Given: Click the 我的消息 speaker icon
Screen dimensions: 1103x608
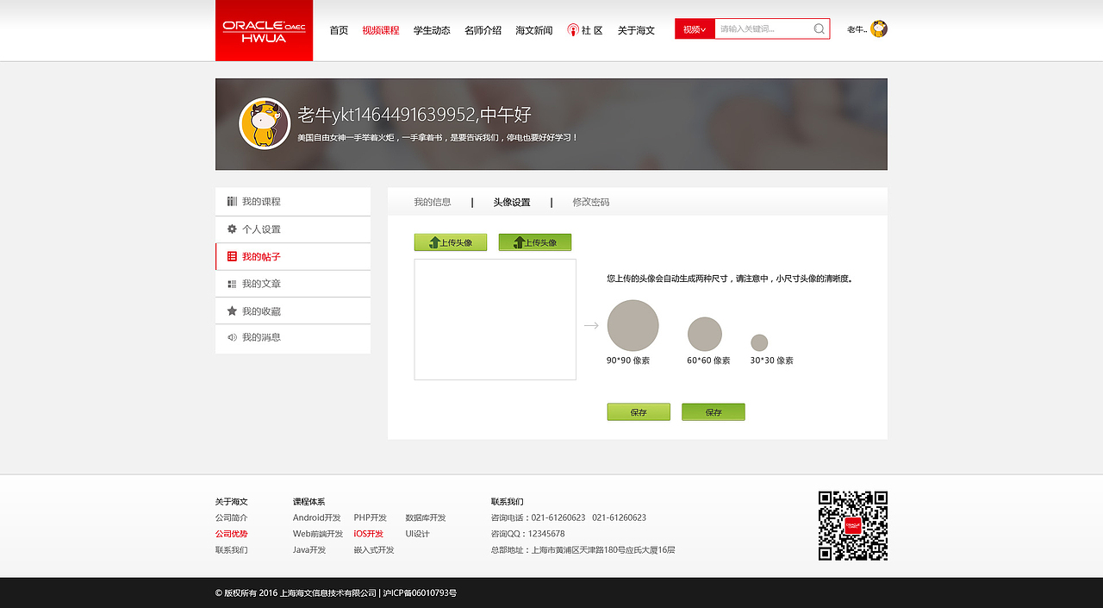Looking at the screenshot, I should 231,337.
